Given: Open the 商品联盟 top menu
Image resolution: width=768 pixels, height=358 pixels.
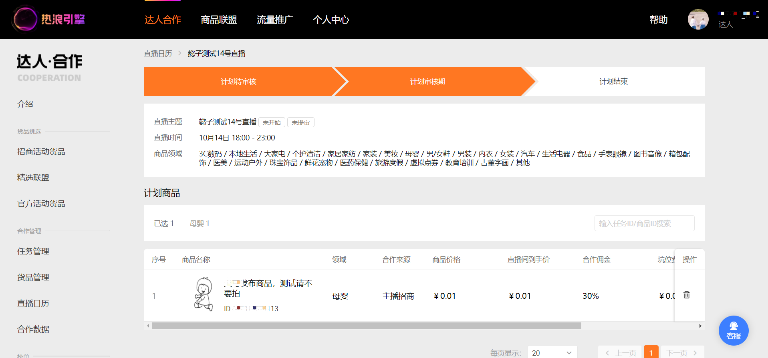Looking at the screenshot, I should 219,20.
